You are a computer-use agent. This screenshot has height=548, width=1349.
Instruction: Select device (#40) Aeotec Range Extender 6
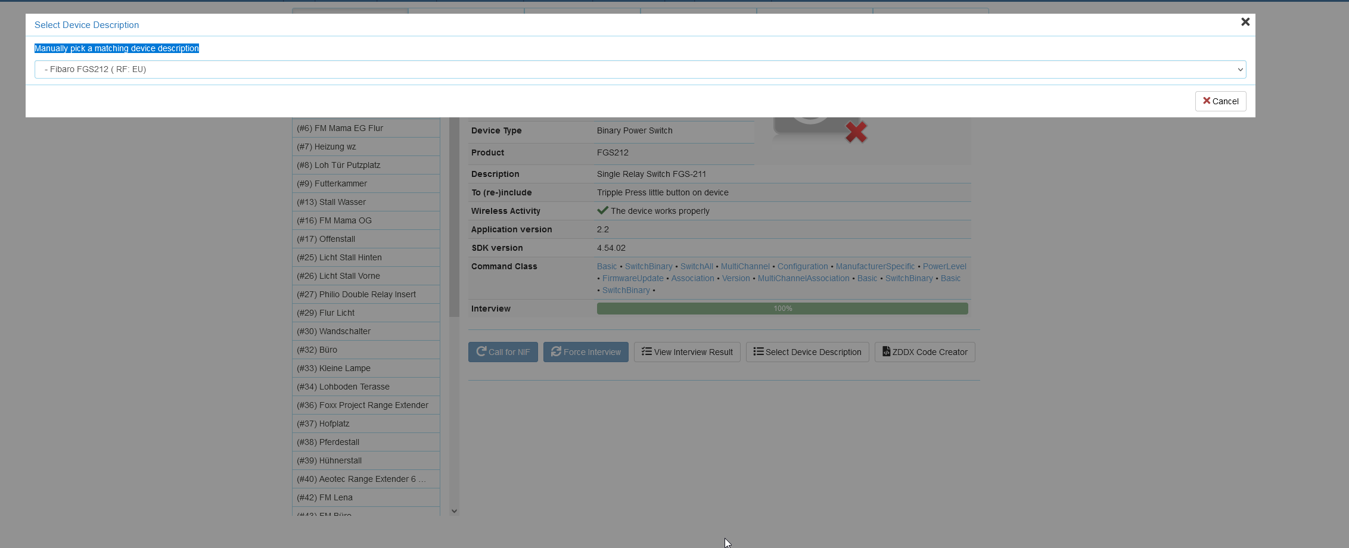coord(366,479)
